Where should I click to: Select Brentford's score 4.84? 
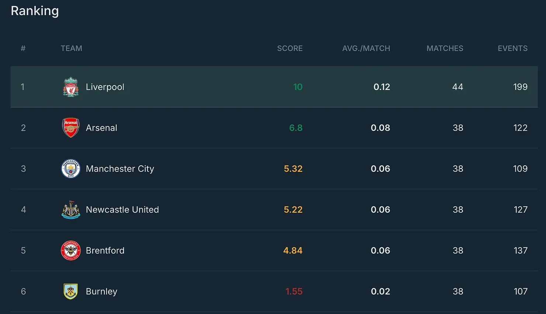click(293, 251)
